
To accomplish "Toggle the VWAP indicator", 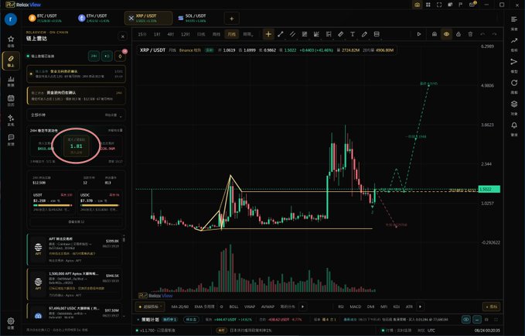I will click(250, 307).
